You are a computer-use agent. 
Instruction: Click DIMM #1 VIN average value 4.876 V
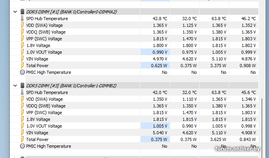[249, 59]
